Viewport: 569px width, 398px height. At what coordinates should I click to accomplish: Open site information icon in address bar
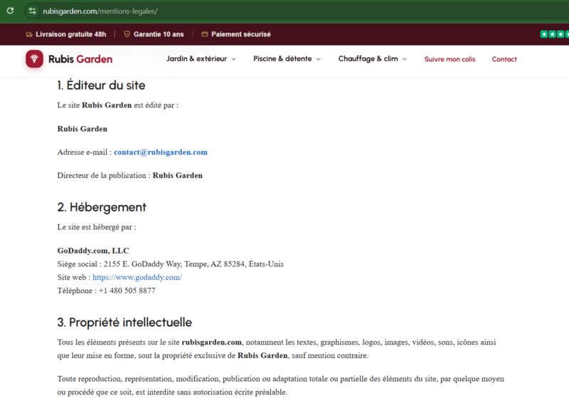pos(32,11)
